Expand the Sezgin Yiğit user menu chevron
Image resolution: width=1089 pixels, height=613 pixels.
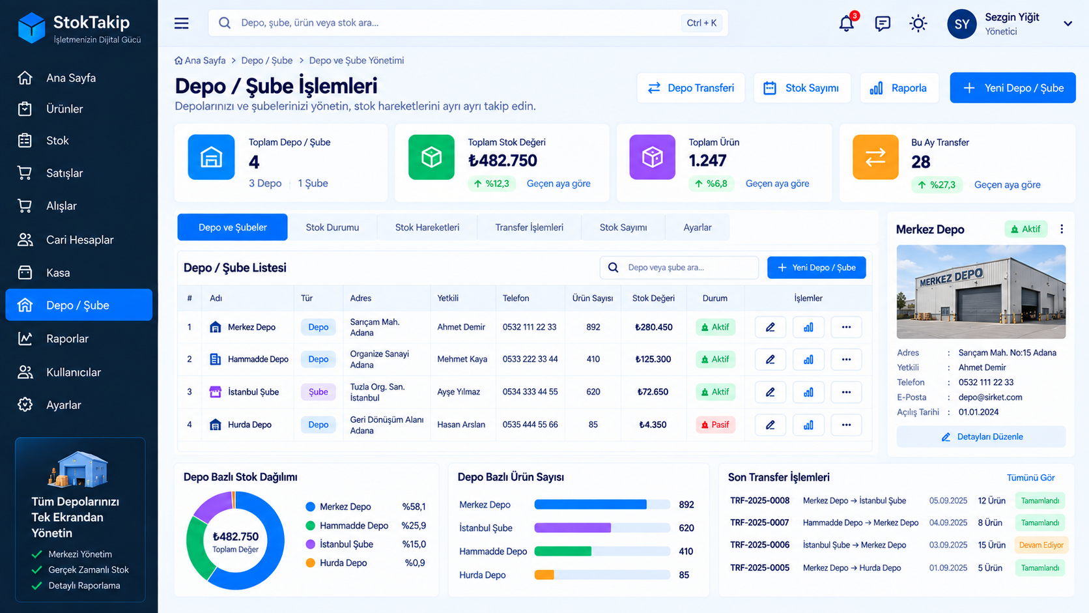[x=1068, y=23]
